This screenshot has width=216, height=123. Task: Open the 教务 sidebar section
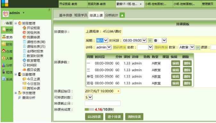[7, 37]
